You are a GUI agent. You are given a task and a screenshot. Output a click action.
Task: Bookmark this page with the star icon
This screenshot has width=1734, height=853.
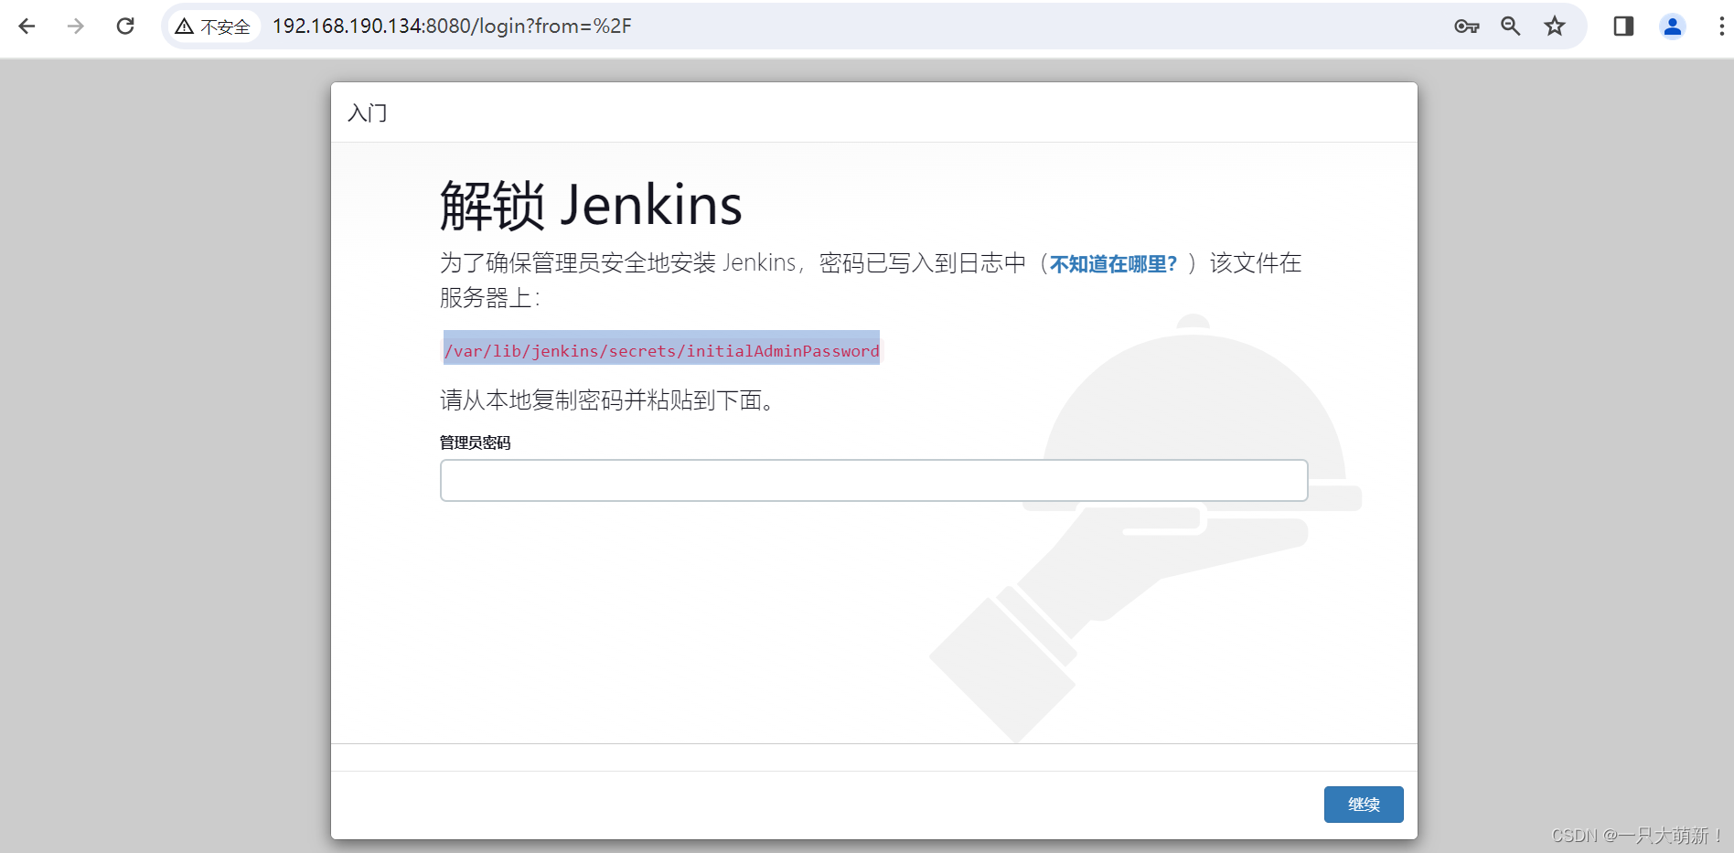point(1555,26)
